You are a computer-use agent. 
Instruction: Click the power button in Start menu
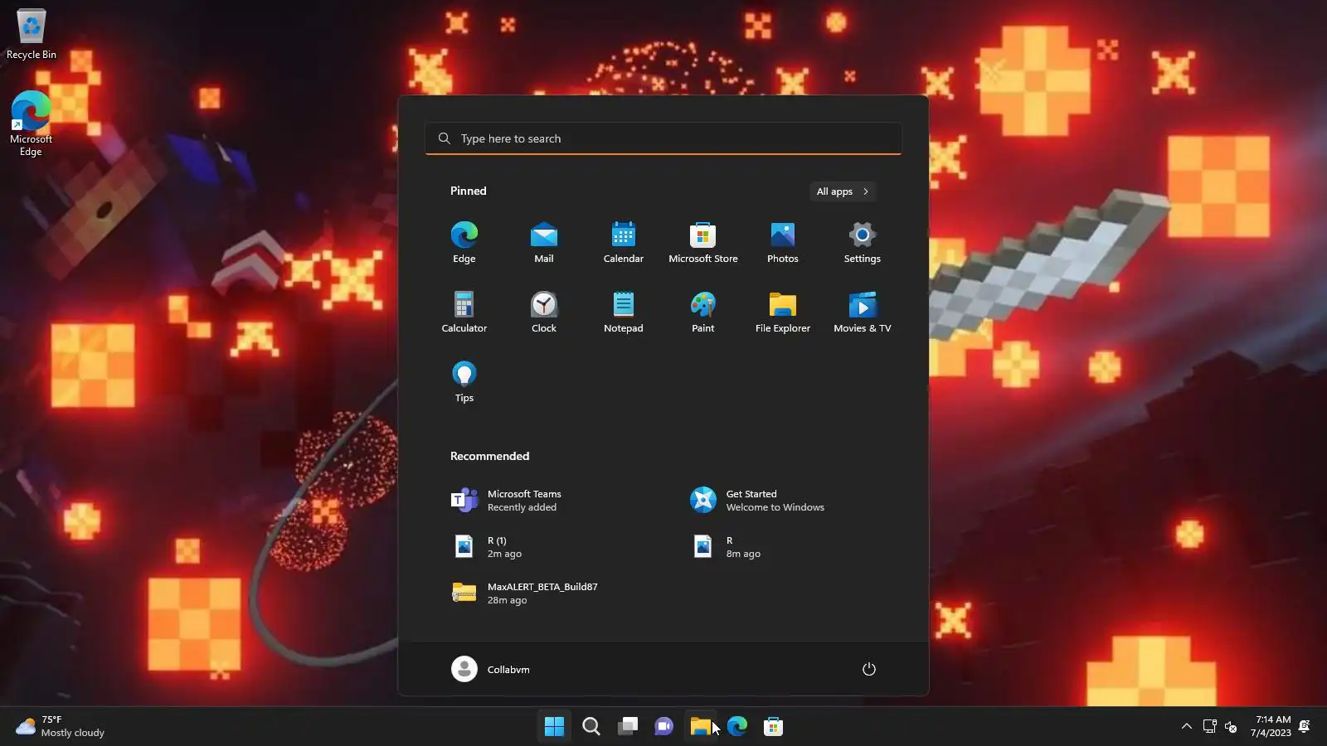(x=869, y=669)
